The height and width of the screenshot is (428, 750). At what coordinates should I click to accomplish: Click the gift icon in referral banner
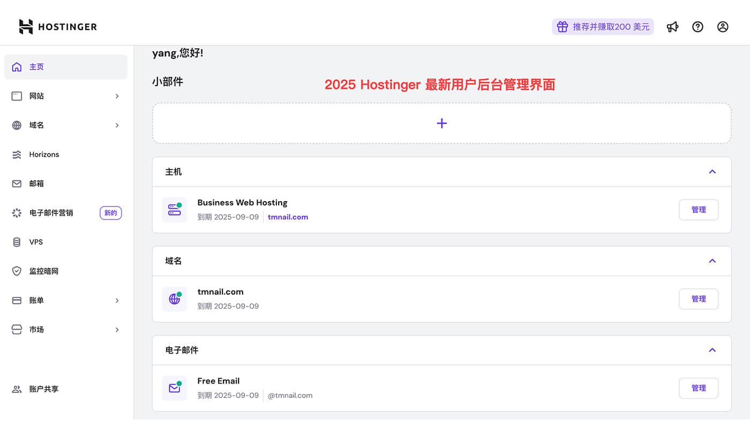[x=562, y=27]
